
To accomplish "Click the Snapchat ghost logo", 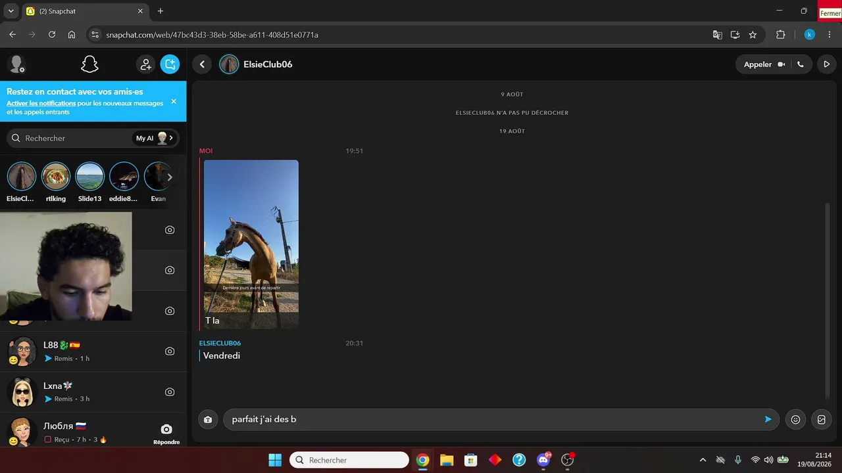I will coord(89,64).
